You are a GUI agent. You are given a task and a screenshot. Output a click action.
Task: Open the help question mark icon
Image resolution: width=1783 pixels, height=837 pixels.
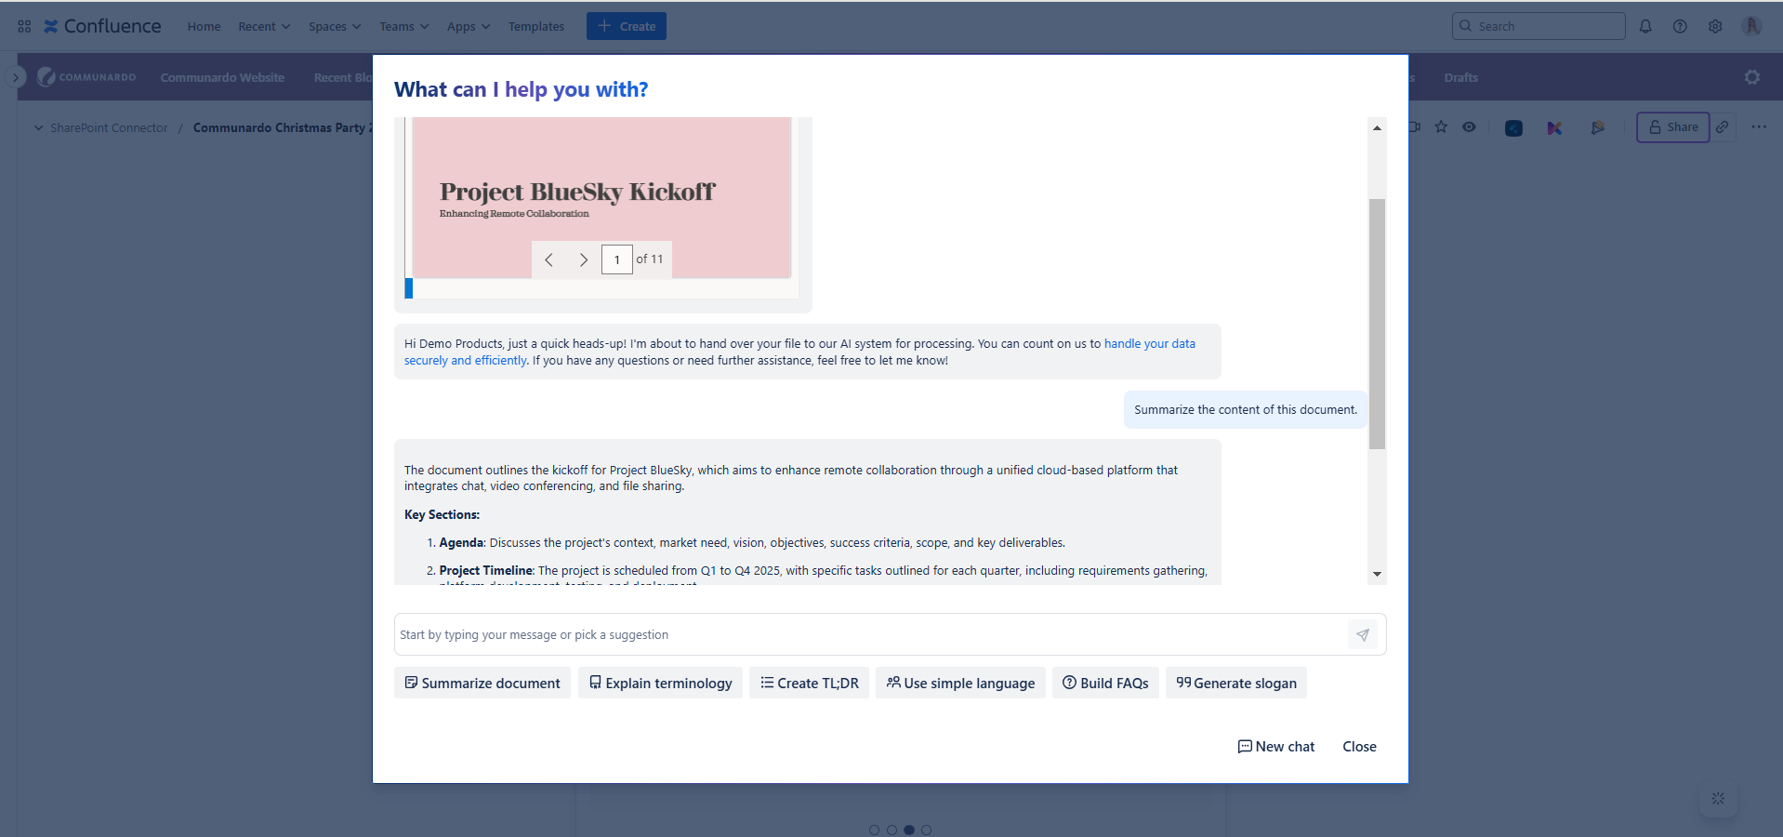(x=1680, y=26)
